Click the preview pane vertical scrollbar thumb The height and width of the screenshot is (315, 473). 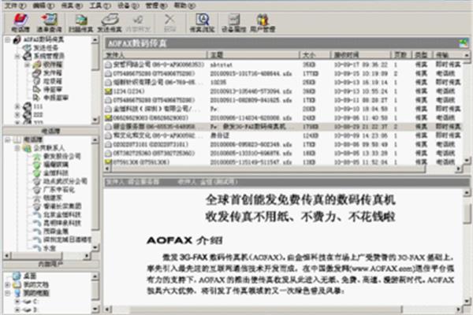(467, 213)
